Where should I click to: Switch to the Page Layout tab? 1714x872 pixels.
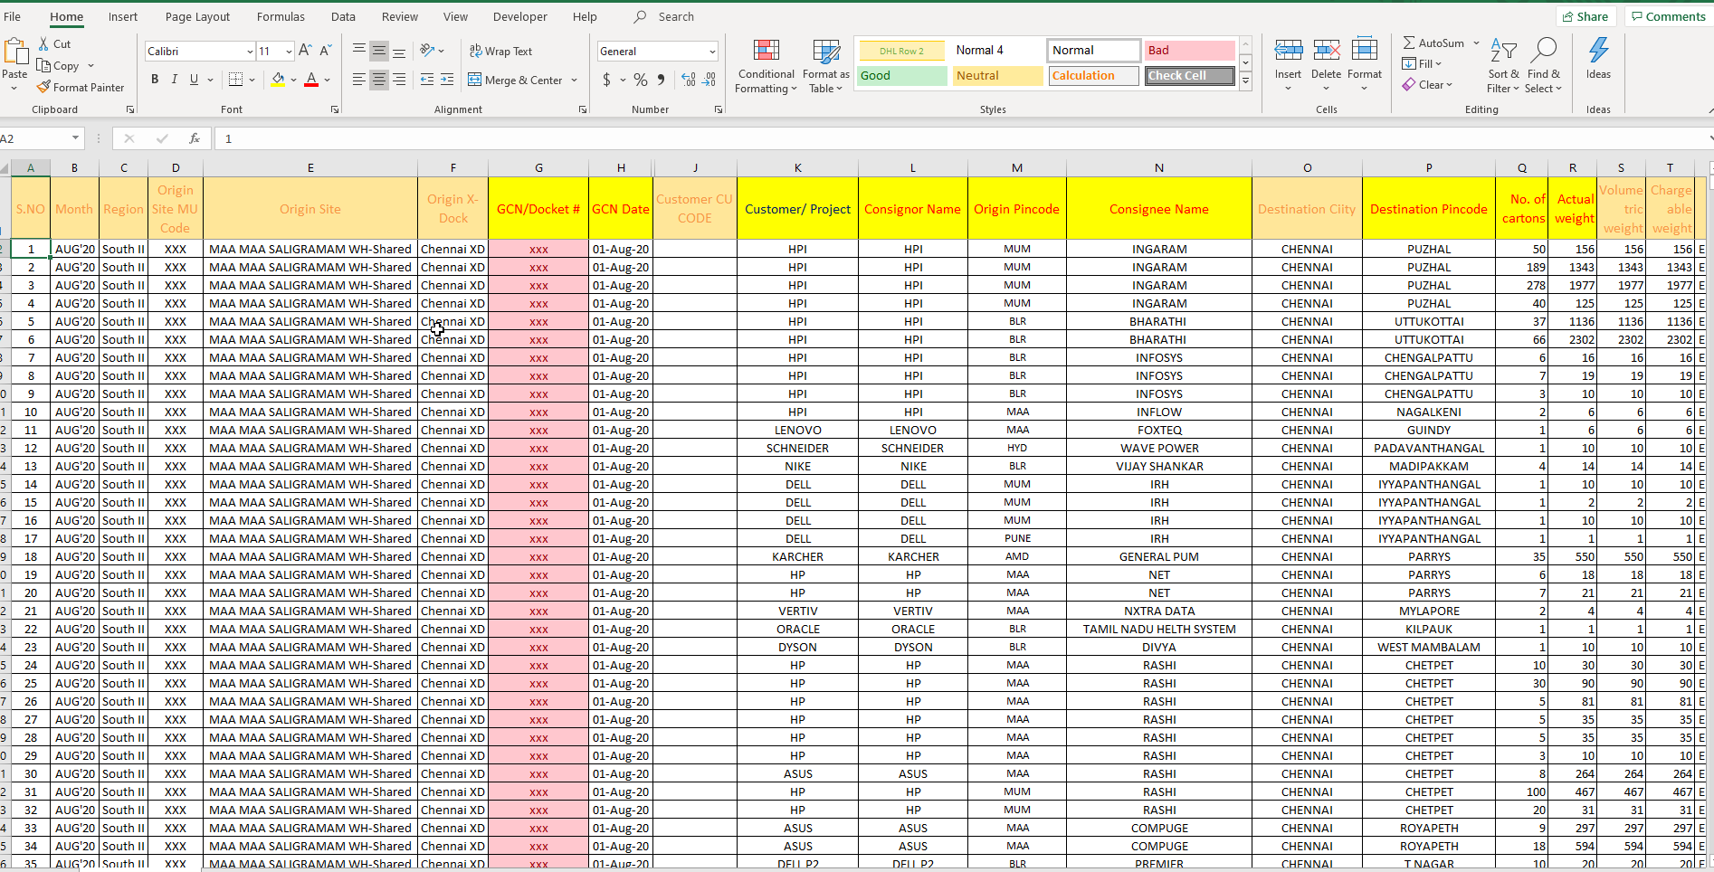point(197,16)
